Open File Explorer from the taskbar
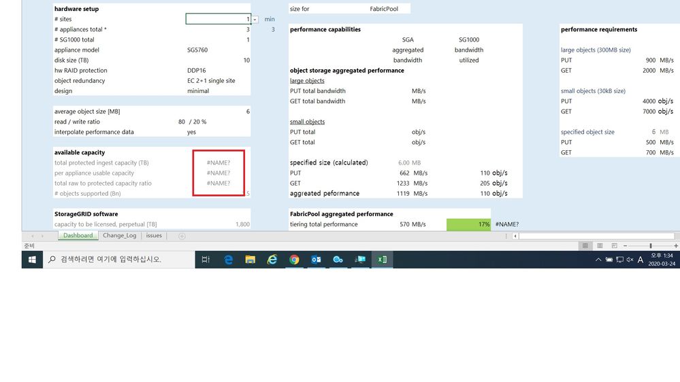This screenshot has height=382, width=680. click(250, 260)
